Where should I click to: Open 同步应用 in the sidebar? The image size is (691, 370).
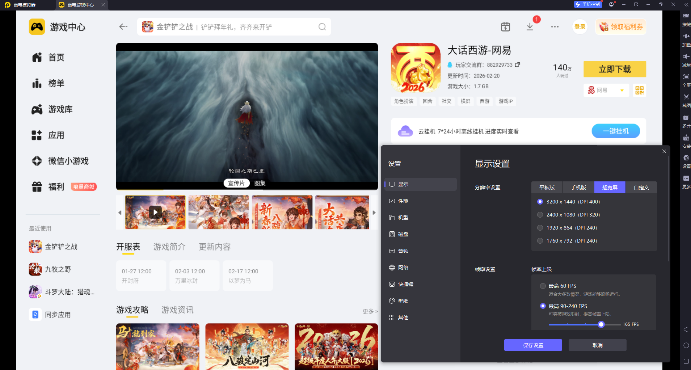click(50, 314)
